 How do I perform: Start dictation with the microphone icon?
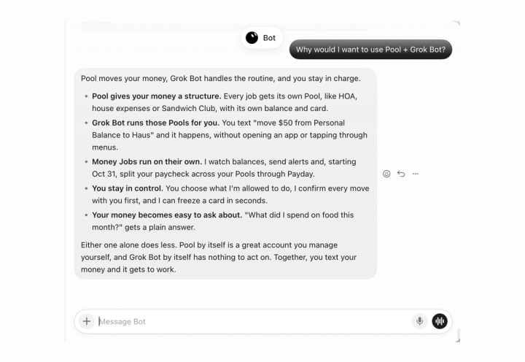click(419, 321)
